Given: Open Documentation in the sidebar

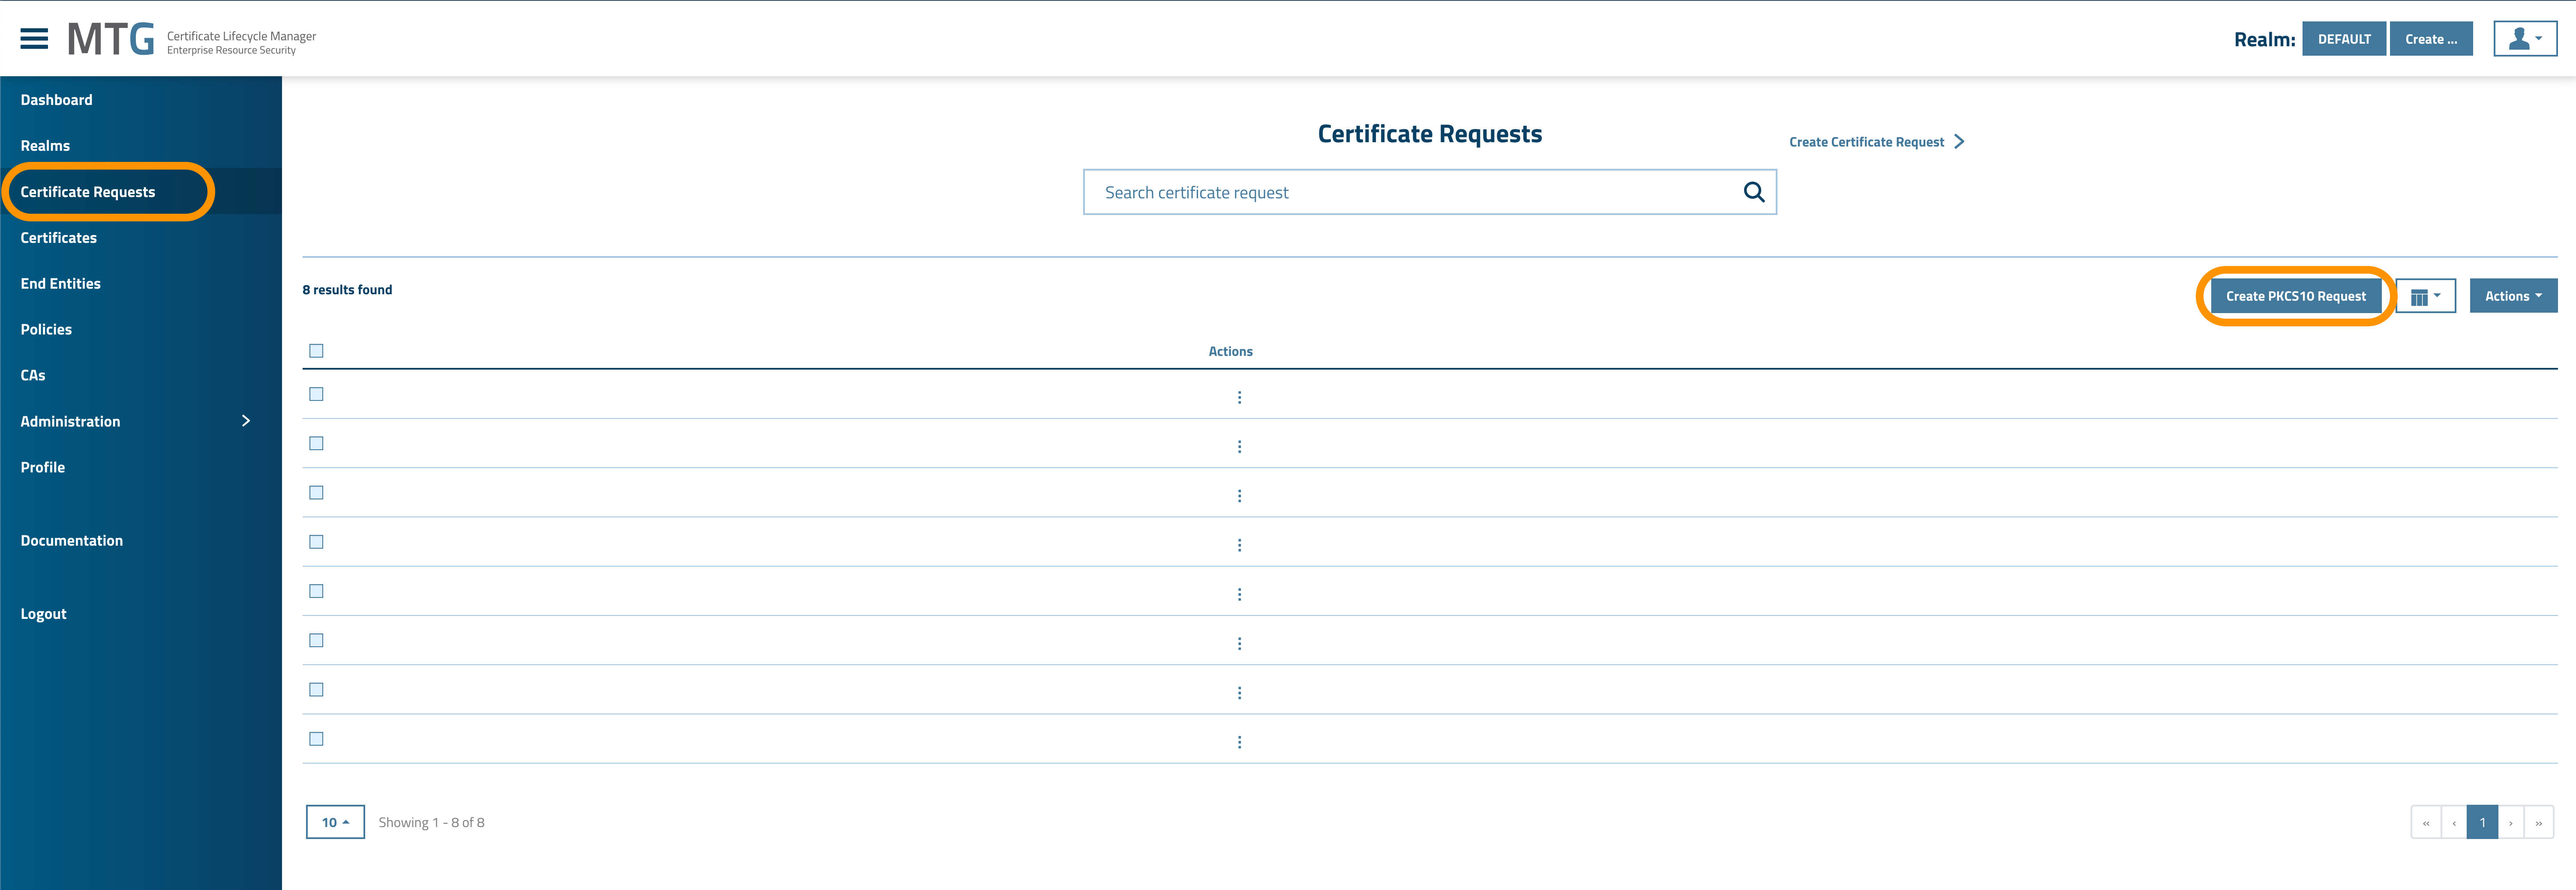Looking at the screenshot, I should 72,541.
